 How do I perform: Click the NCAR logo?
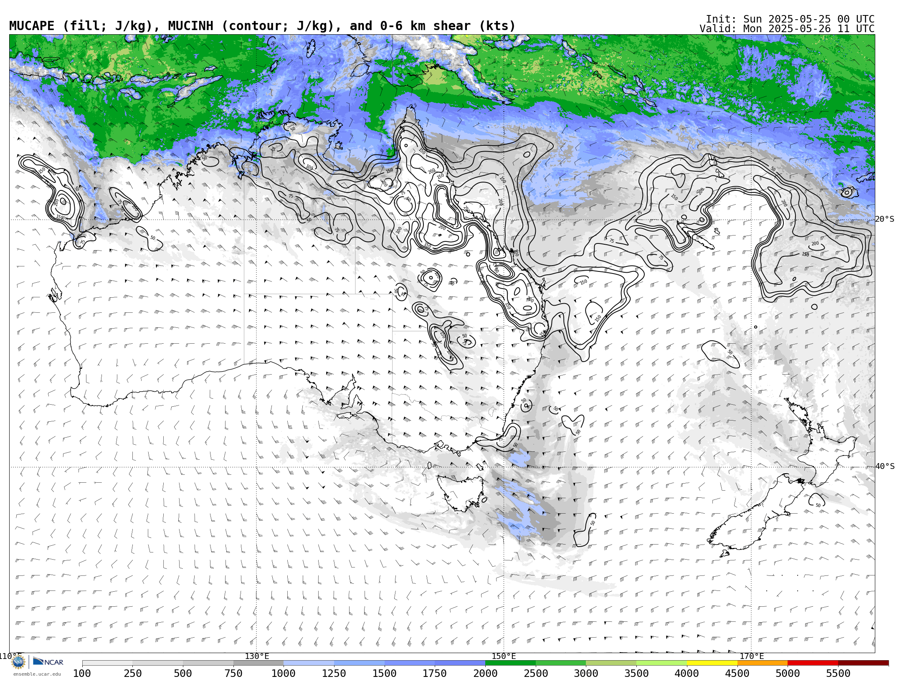point(48,662)
